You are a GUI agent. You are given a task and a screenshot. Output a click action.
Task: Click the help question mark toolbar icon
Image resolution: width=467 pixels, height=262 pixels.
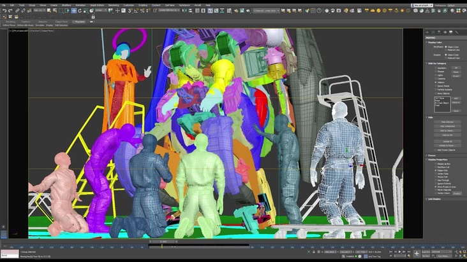pyautogui.click(x=319, y=11)
